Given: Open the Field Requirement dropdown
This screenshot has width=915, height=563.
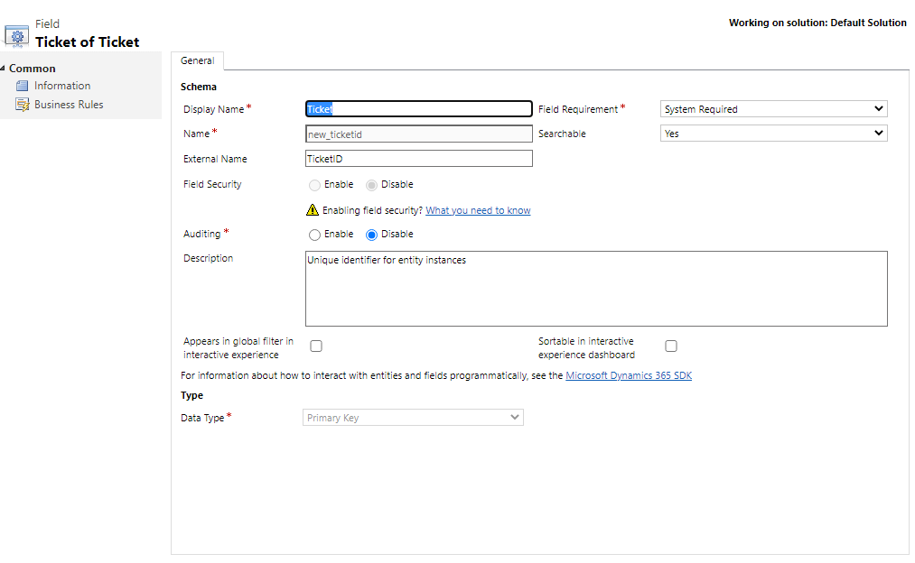Looking at the screenshot, I should coord(773,109).
